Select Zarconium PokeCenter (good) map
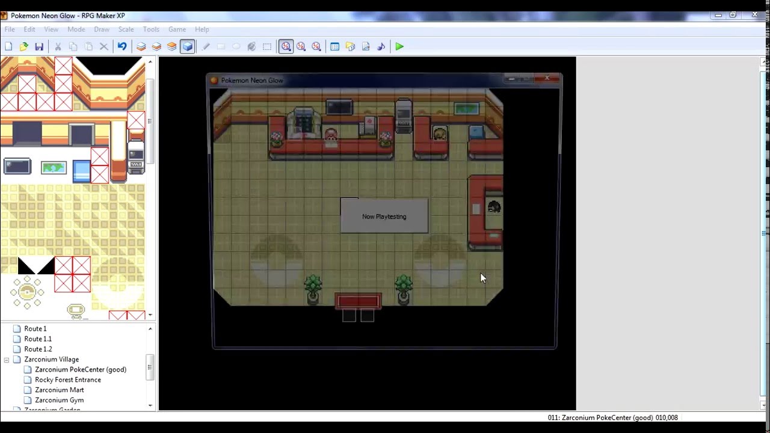The width and height of the screenshot is (770, 433). coord(81,370)
